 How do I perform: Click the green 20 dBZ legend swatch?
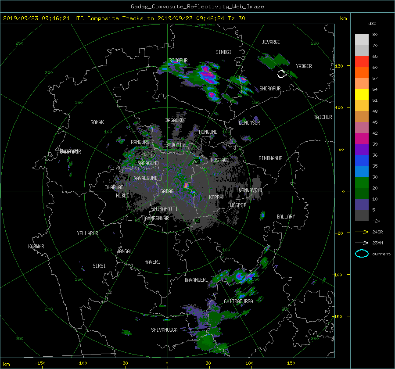tap(362, 182)
